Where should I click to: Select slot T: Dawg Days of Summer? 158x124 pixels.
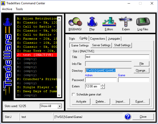[x=37, y=91]
